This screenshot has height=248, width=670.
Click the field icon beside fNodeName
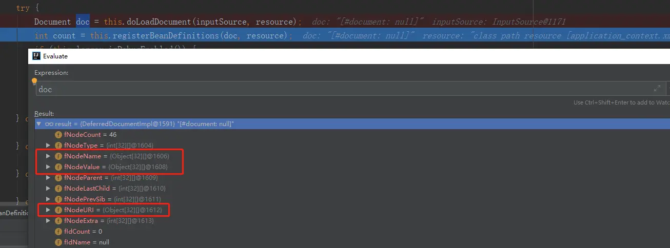click(x=58, y=156)
